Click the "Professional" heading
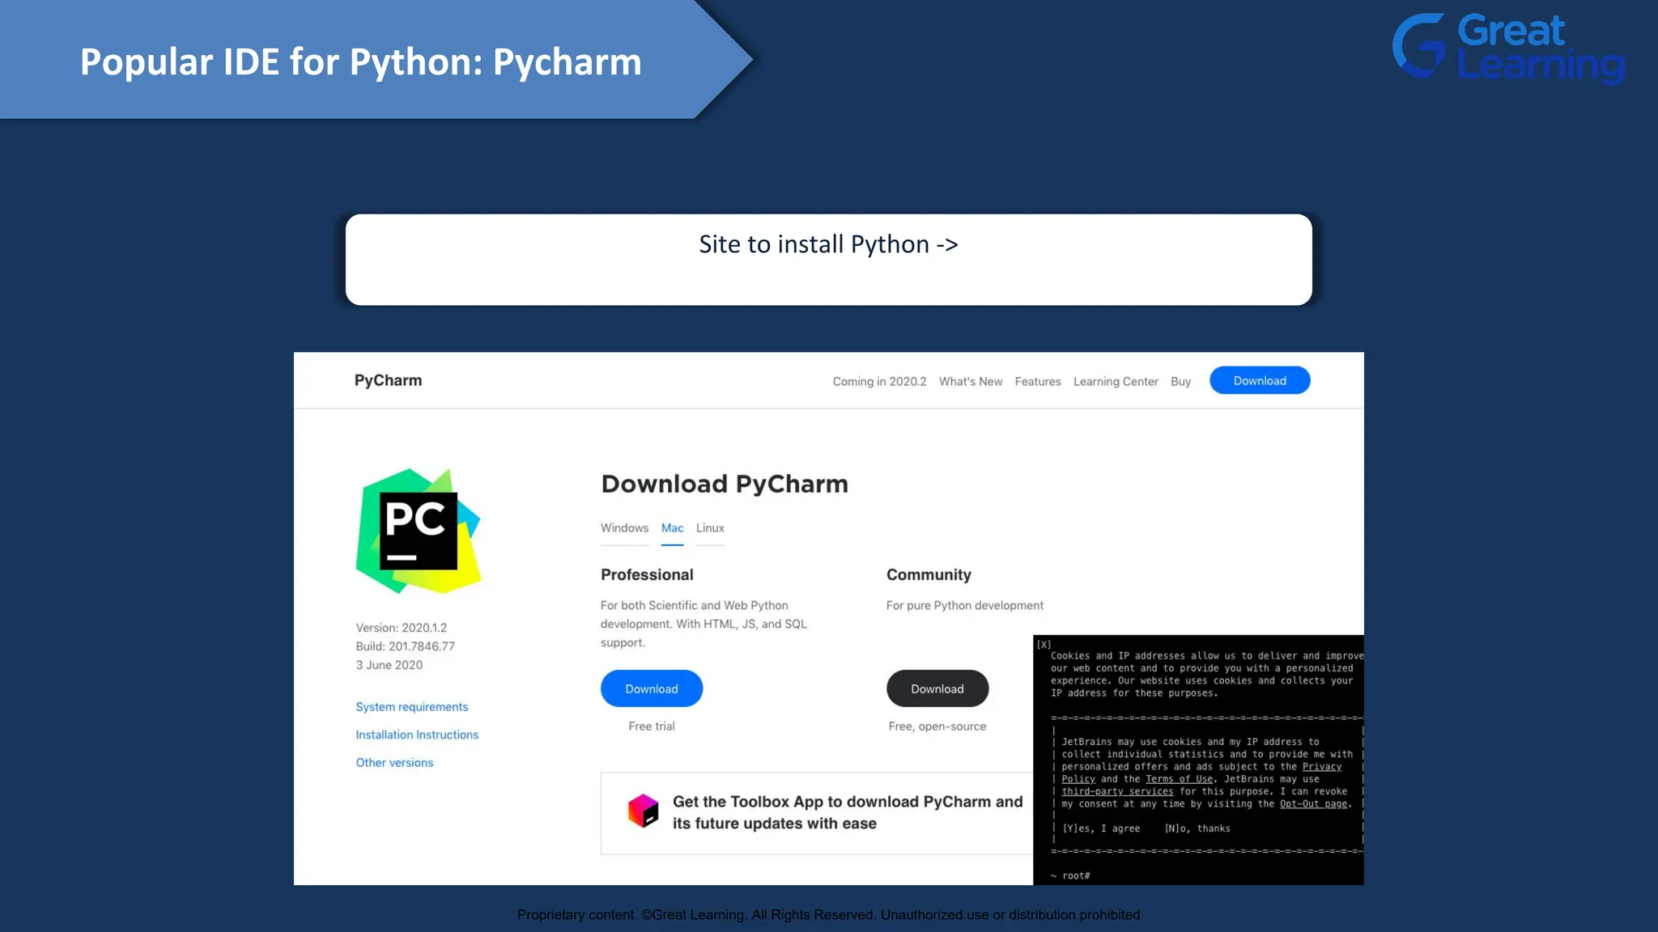 [647, 574]
